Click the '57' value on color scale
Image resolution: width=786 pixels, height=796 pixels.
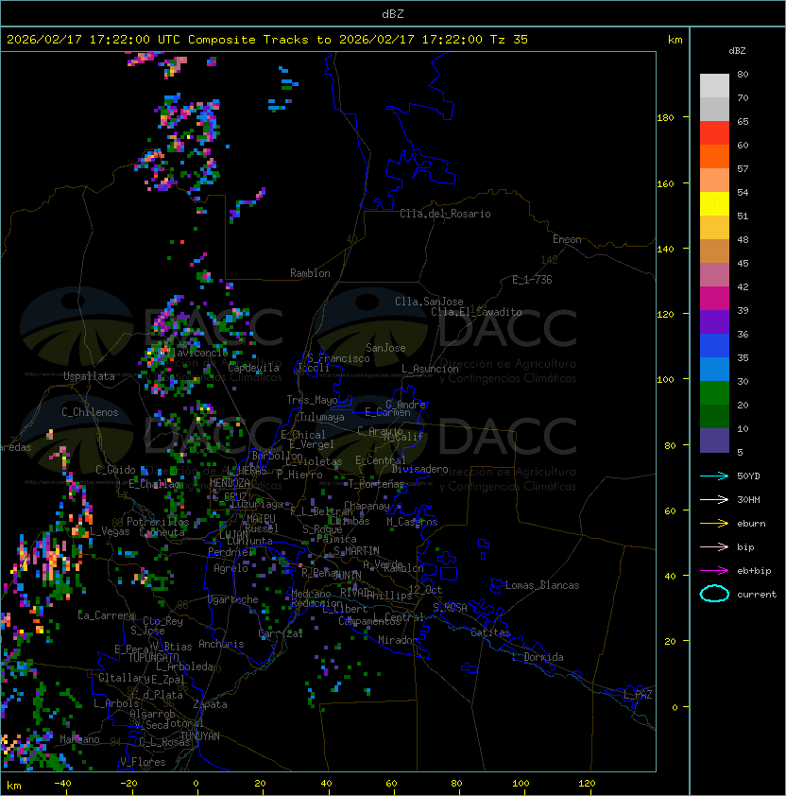[x=743, y=168]
